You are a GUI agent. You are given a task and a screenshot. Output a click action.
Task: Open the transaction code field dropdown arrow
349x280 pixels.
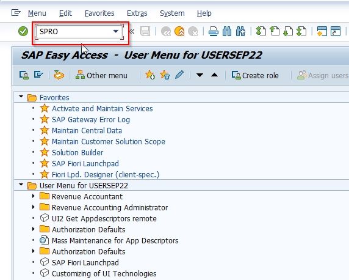pyautogui.click(x=116, y=31)
